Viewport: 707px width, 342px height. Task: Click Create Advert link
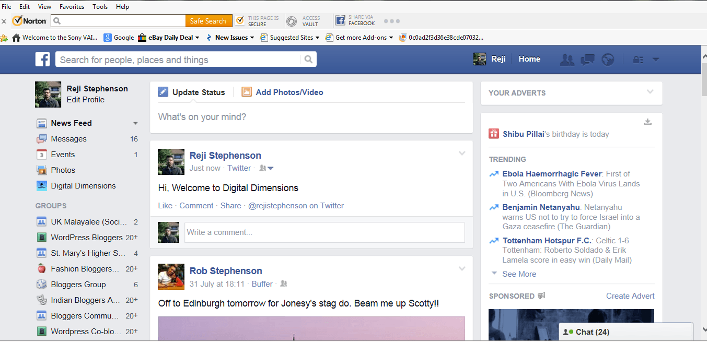(x=630, y=296)
